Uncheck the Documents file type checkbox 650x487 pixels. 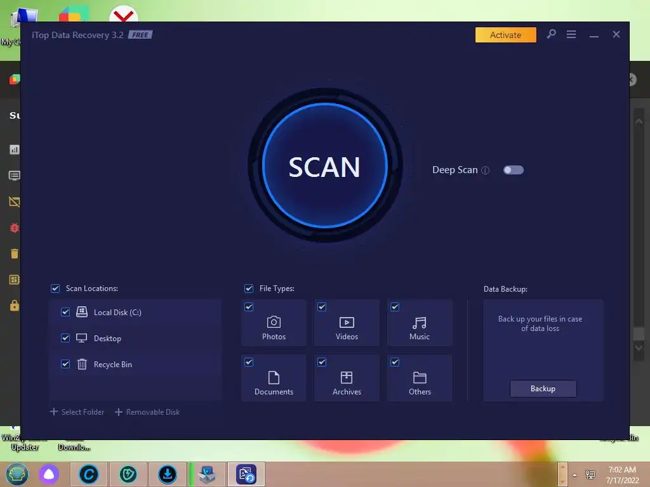249,362
